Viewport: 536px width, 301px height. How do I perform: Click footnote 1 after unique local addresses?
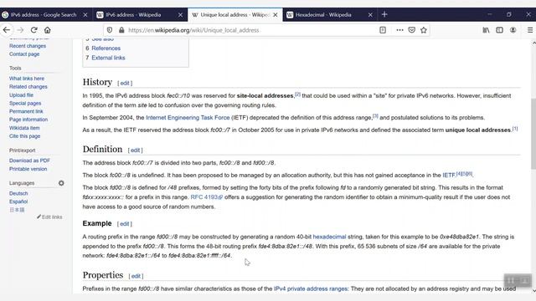(x=515, y=128)
